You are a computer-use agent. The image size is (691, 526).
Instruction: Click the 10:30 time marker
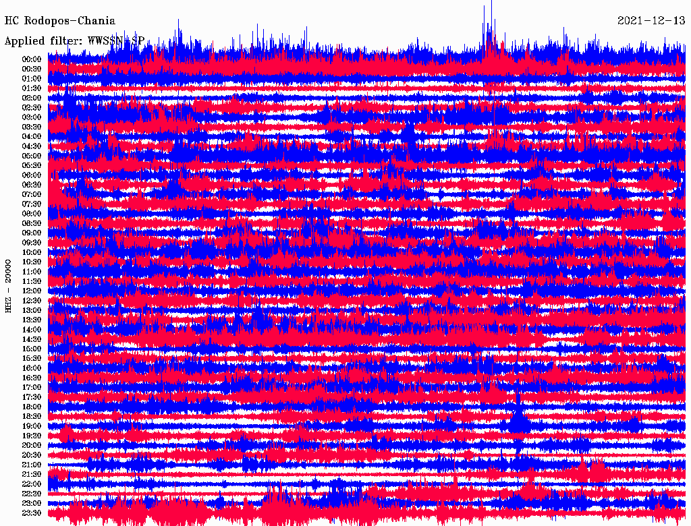click(x=32, y=262)
